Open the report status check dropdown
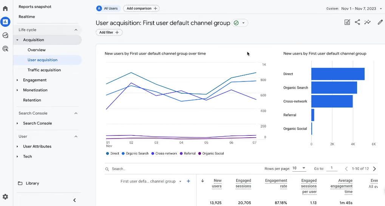Viewport: 385px width, 206px height. pos(240,23)
